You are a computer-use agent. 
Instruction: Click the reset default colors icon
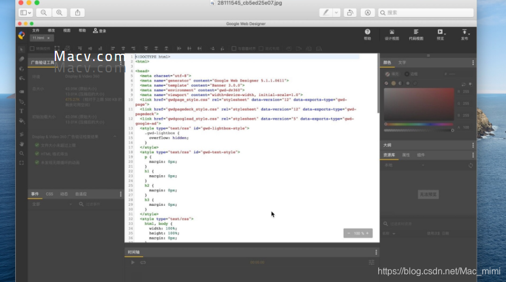point(470,84)
